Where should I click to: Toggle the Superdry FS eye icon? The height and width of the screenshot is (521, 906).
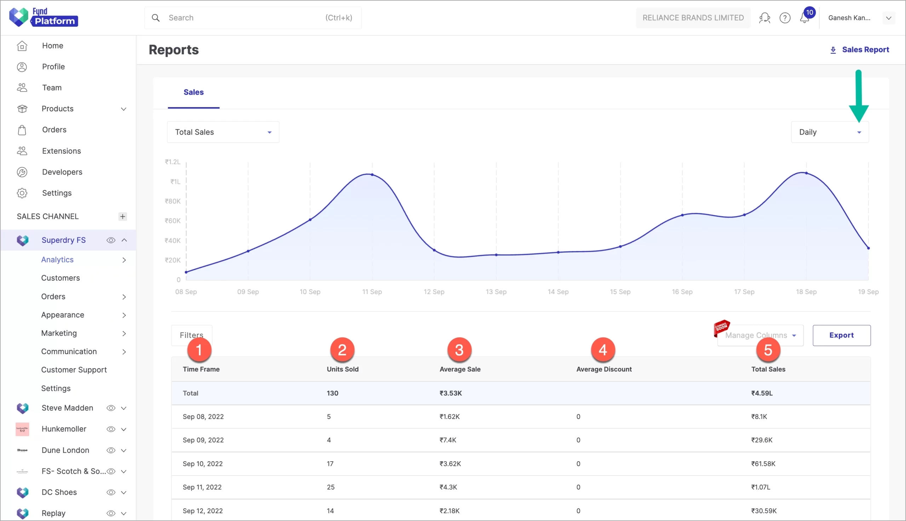tap(111, 240)
